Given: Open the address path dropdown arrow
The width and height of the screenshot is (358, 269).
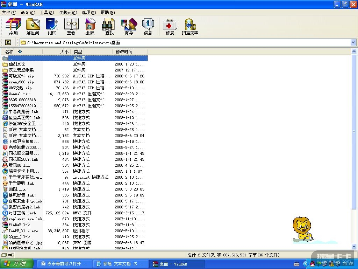Looking at the screenshot, I should (x=353, y=42).
